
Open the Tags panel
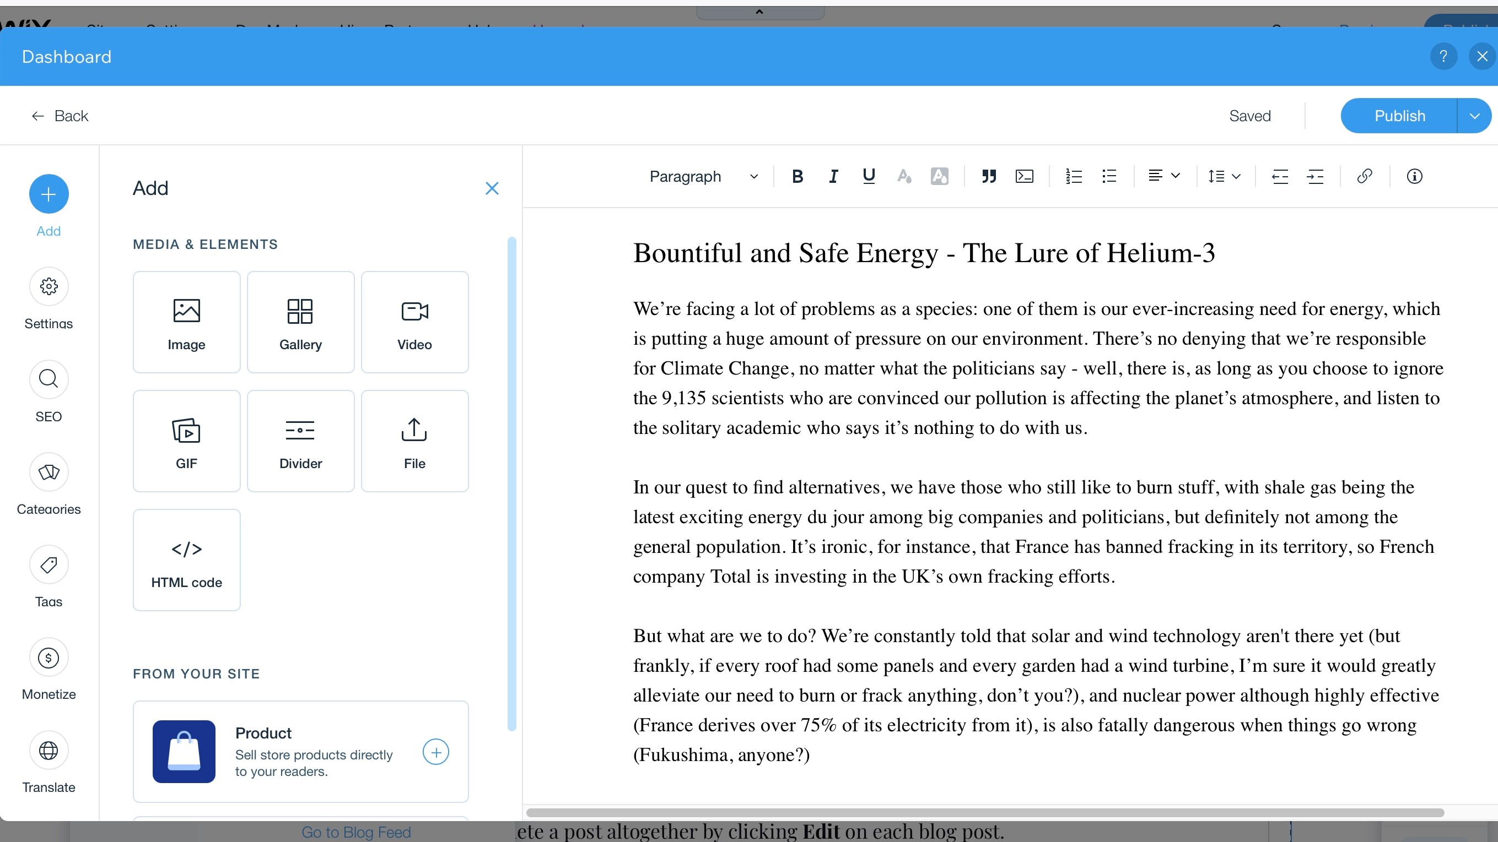pyautogui.click(x=49, y=565)
